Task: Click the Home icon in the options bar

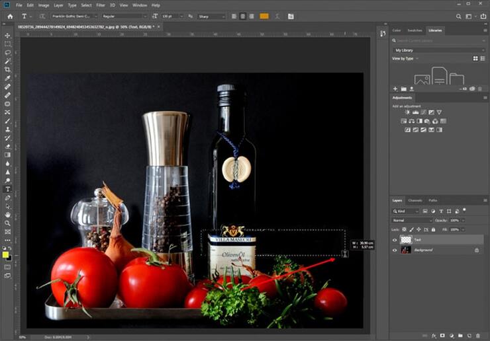Action: (10, 16)
